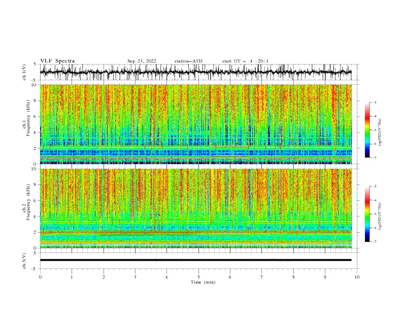This screenshot has height=311, width=402.
Task: Click the 'start UT = 4 :20: 1' label
Action: tap(245, 61)
